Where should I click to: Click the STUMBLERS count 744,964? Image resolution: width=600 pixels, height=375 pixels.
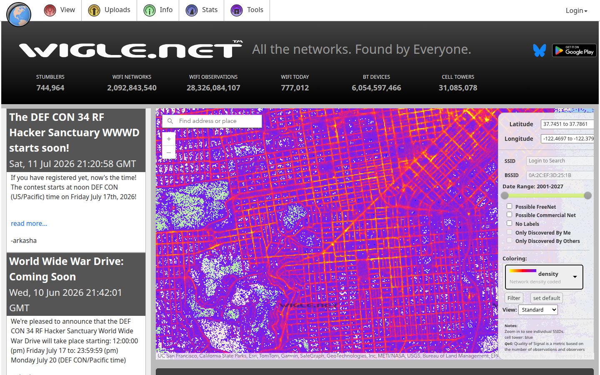[x=50, y=88]
